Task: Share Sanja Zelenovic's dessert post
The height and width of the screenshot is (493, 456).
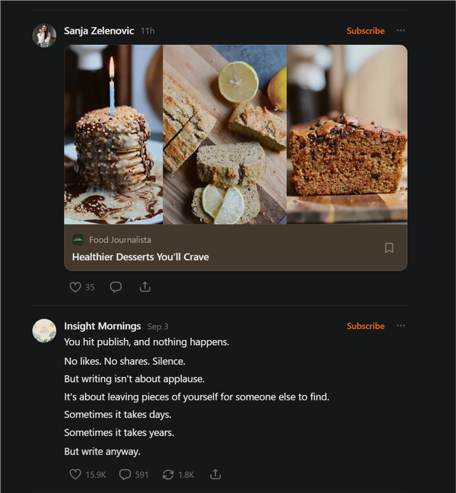Action: tap(145, 287)
